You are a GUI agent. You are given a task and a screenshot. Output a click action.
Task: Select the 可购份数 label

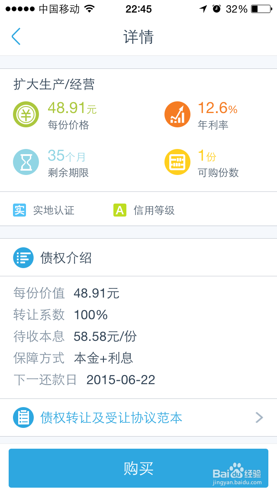tap(218, 172)
